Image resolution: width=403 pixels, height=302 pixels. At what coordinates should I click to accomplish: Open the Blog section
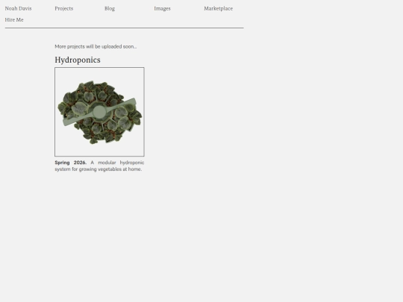click(110, 8)
